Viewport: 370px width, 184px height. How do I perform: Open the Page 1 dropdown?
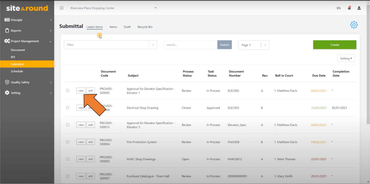click(254, 45)
